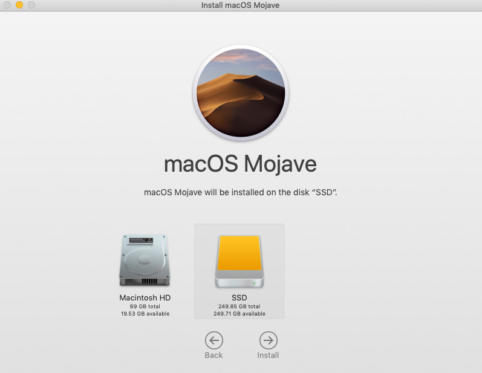Screen dimensions: 482x373
Task: Click the greyed-out close window button
Action: (7, 5)
